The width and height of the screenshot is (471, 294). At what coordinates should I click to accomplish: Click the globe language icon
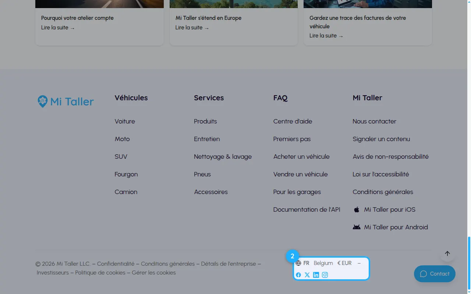pos(298,263)
